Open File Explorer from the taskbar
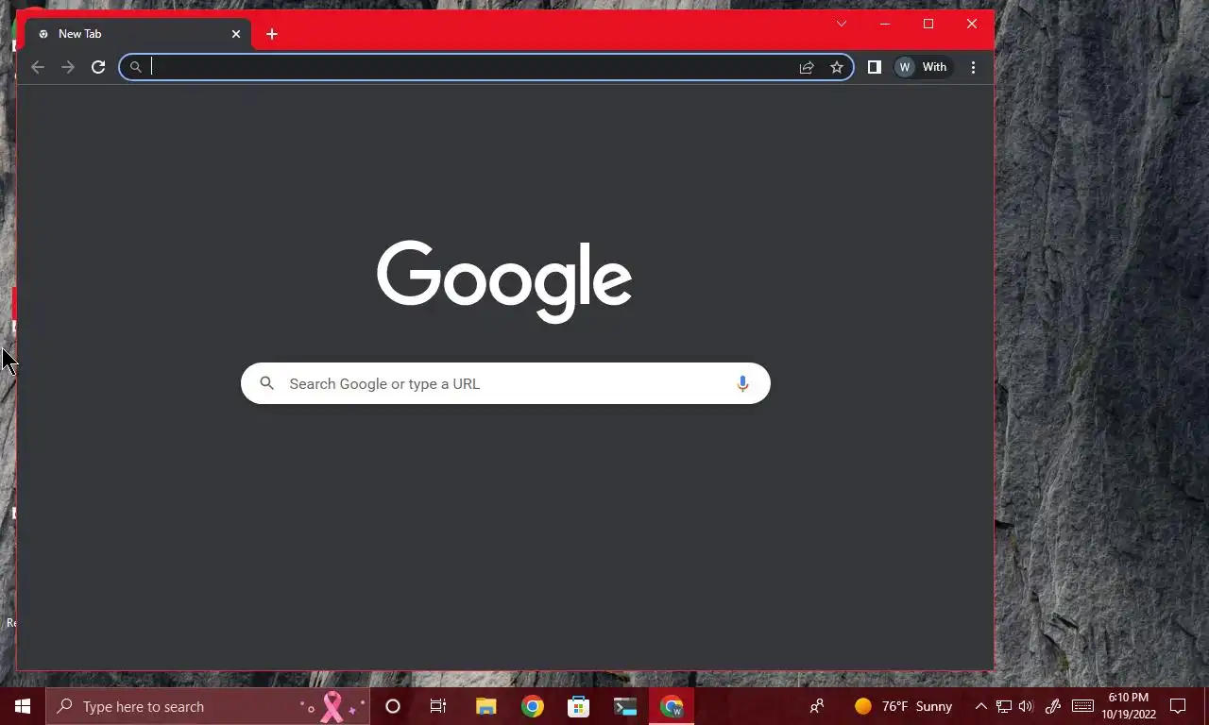 coord(485,706)
